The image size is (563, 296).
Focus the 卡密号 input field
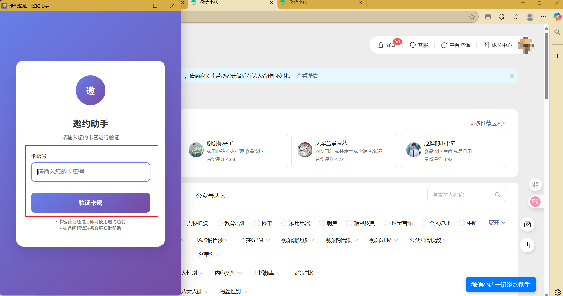pyautogui.click(x=91, y=172)
